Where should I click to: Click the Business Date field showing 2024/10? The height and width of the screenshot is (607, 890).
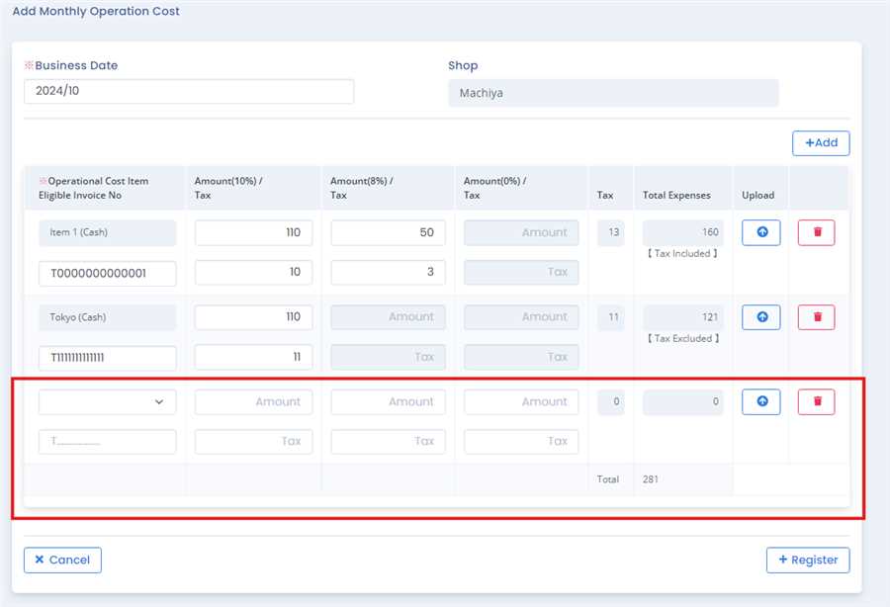click(x=189, y=91)
